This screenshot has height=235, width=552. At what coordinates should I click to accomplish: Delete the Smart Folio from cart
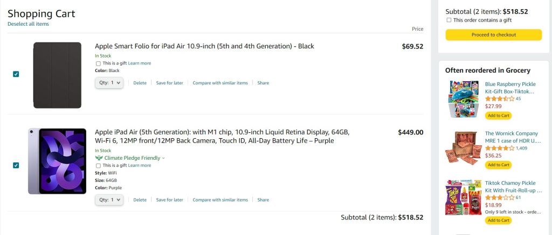140,83
